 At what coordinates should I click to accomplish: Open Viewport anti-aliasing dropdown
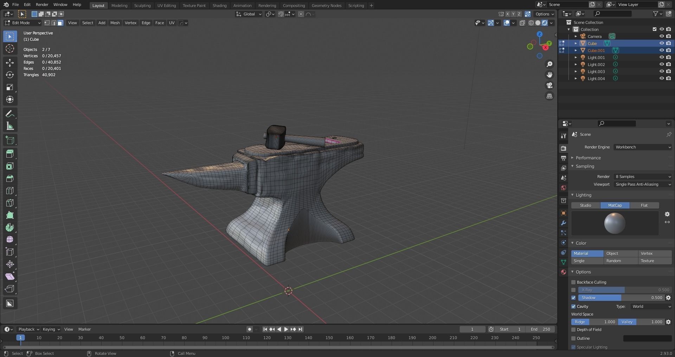click(643, 184)
